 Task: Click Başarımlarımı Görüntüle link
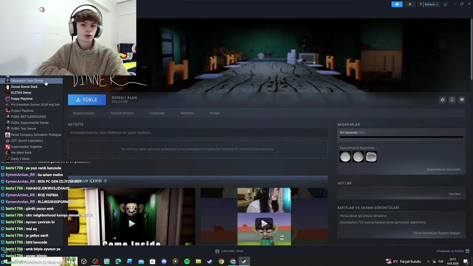pos(443,170)
